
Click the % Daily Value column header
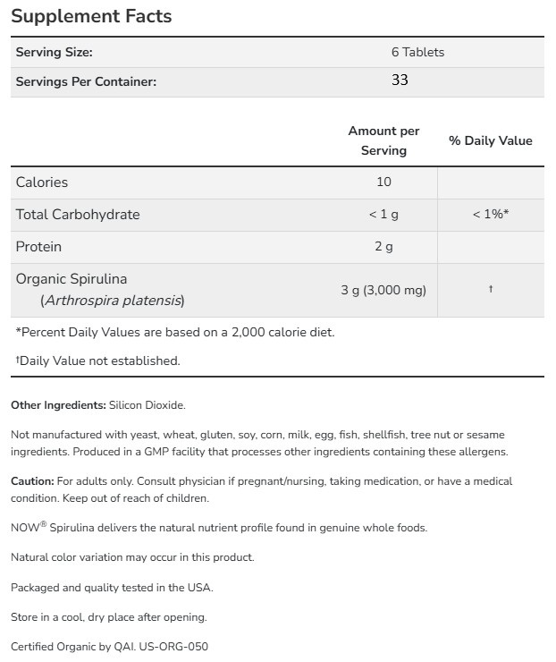click(490, 140)
